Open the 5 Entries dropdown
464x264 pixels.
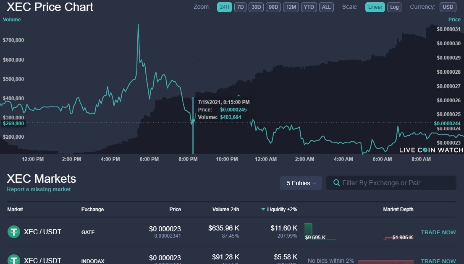[x=301, y=183]
